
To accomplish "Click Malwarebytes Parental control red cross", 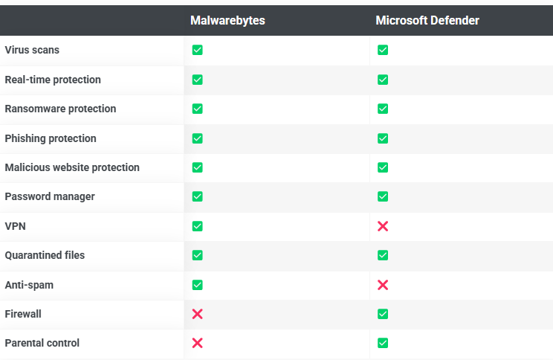I will [x=197, y=343].
